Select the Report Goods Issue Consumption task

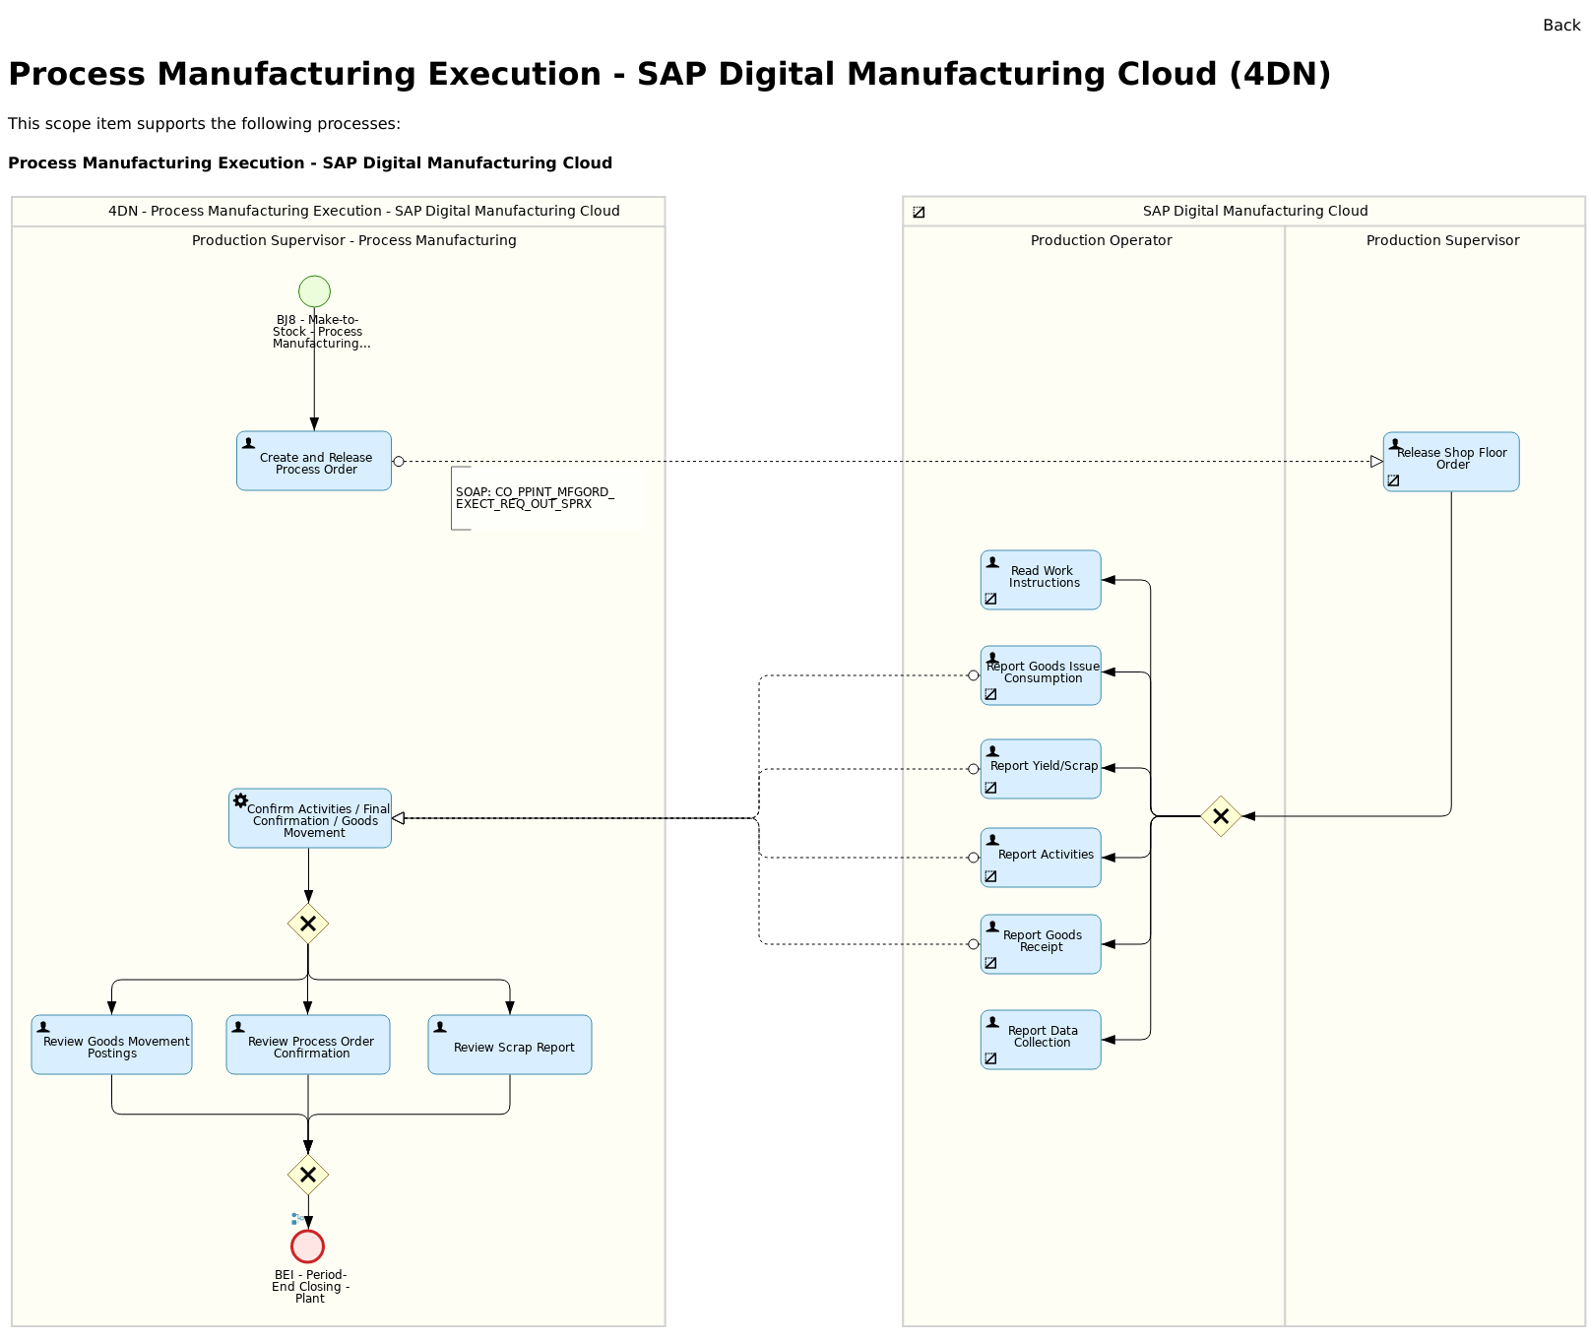[x=1040, y=674]
